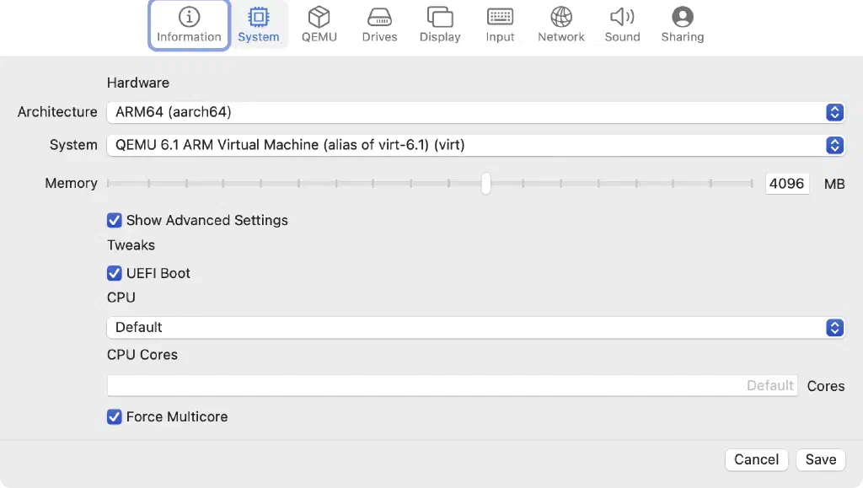The image size is (863, 488).
Task: Disable the Force Multicore checkbox
Action: click(115, 417)
